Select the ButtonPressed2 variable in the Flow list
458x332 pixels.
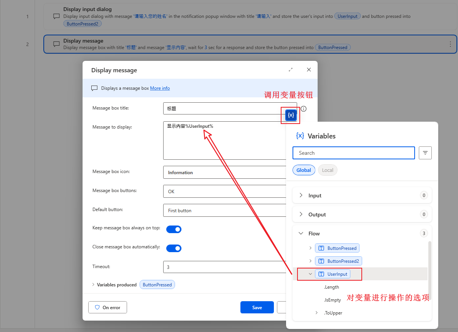[x=339, y=261]
